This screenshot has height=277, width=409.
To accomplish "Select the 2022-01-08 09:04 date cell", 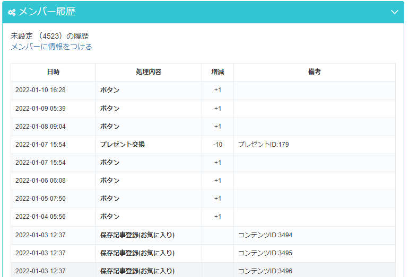I will pos(40,126).
